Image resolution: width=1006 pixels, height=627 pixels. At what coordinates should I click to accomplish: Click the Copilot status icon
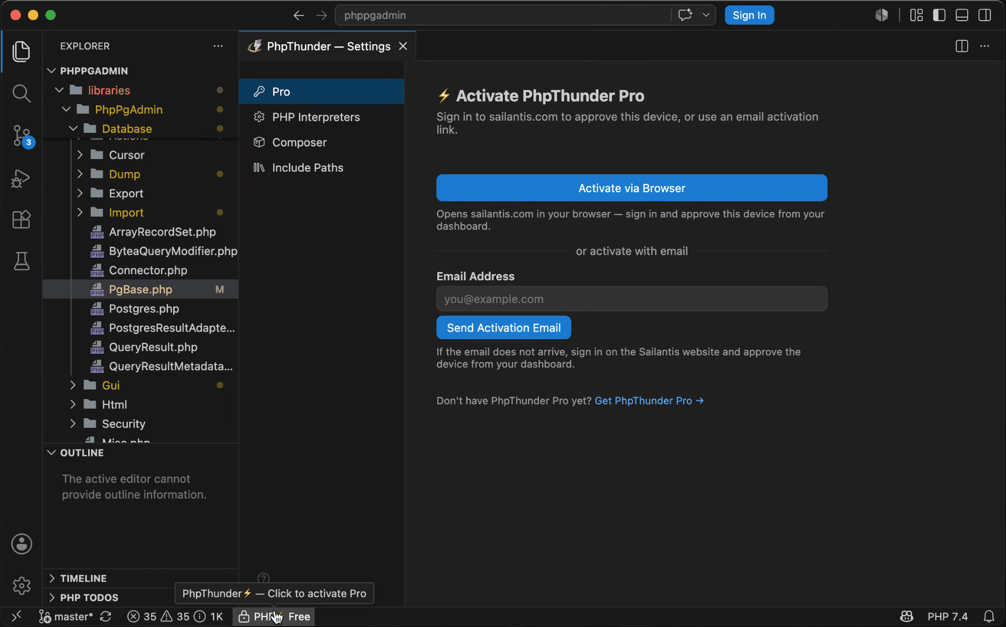(x=907, y=616)
